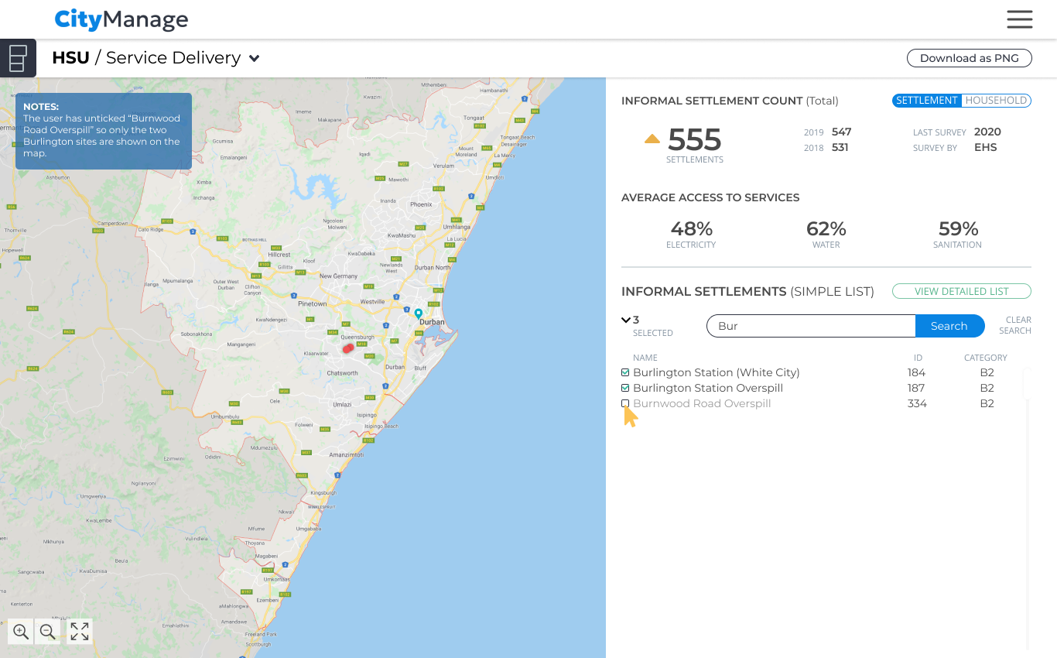Select Burnwood Road Overspill name

[702, 403]
